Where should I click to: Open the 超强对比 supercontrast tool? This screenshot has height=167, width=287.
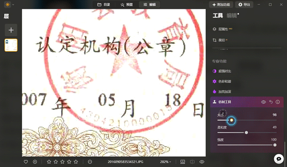pyautogui.click(x=222, y=71)
